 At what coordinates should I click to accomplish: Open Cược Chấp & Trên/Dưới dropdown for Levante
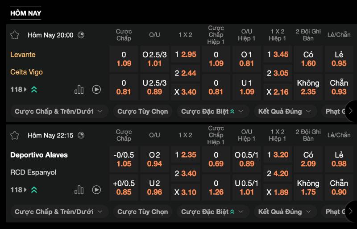click(x=58, y=111)
